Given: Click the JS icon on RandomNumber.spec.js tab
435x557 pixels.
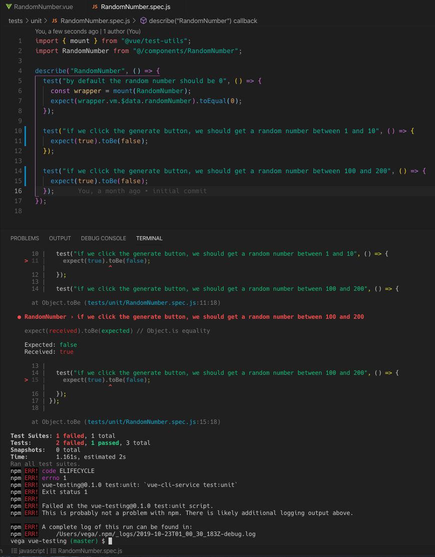Looking at the screenshot, I should click(95, 7).
